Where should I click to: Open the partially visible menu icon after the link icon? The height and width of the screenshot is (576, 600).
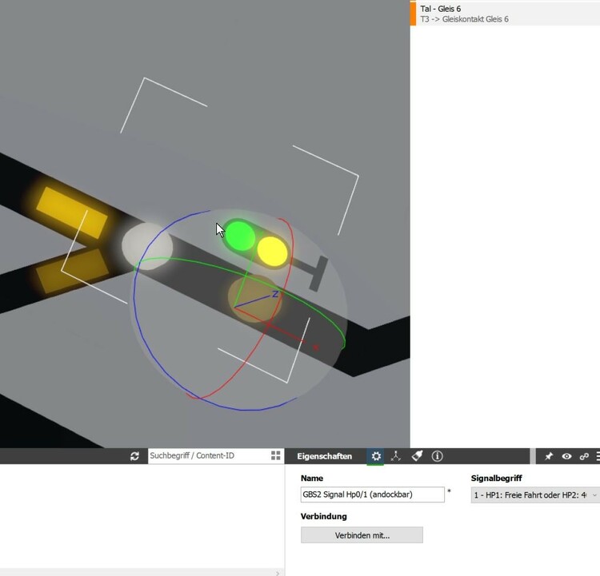598,456
